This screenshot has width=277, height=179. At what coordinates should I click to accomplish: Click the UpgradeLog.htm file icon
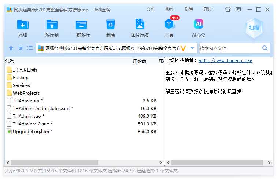pos(9,132)
